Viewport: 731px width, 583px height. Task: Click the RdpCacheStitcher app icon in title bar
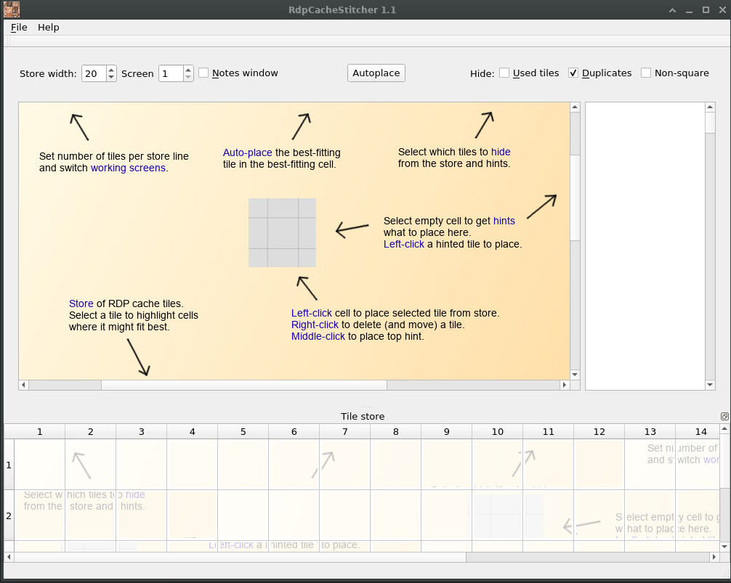[10, 10]
